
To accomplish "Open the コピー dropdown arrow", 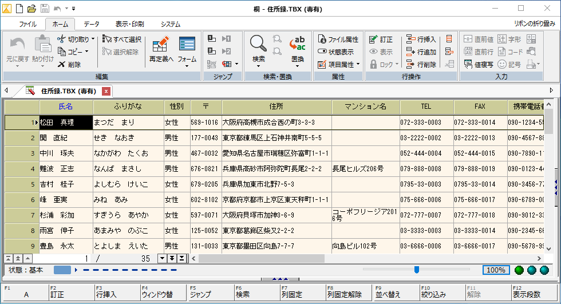I will point(86,52).
